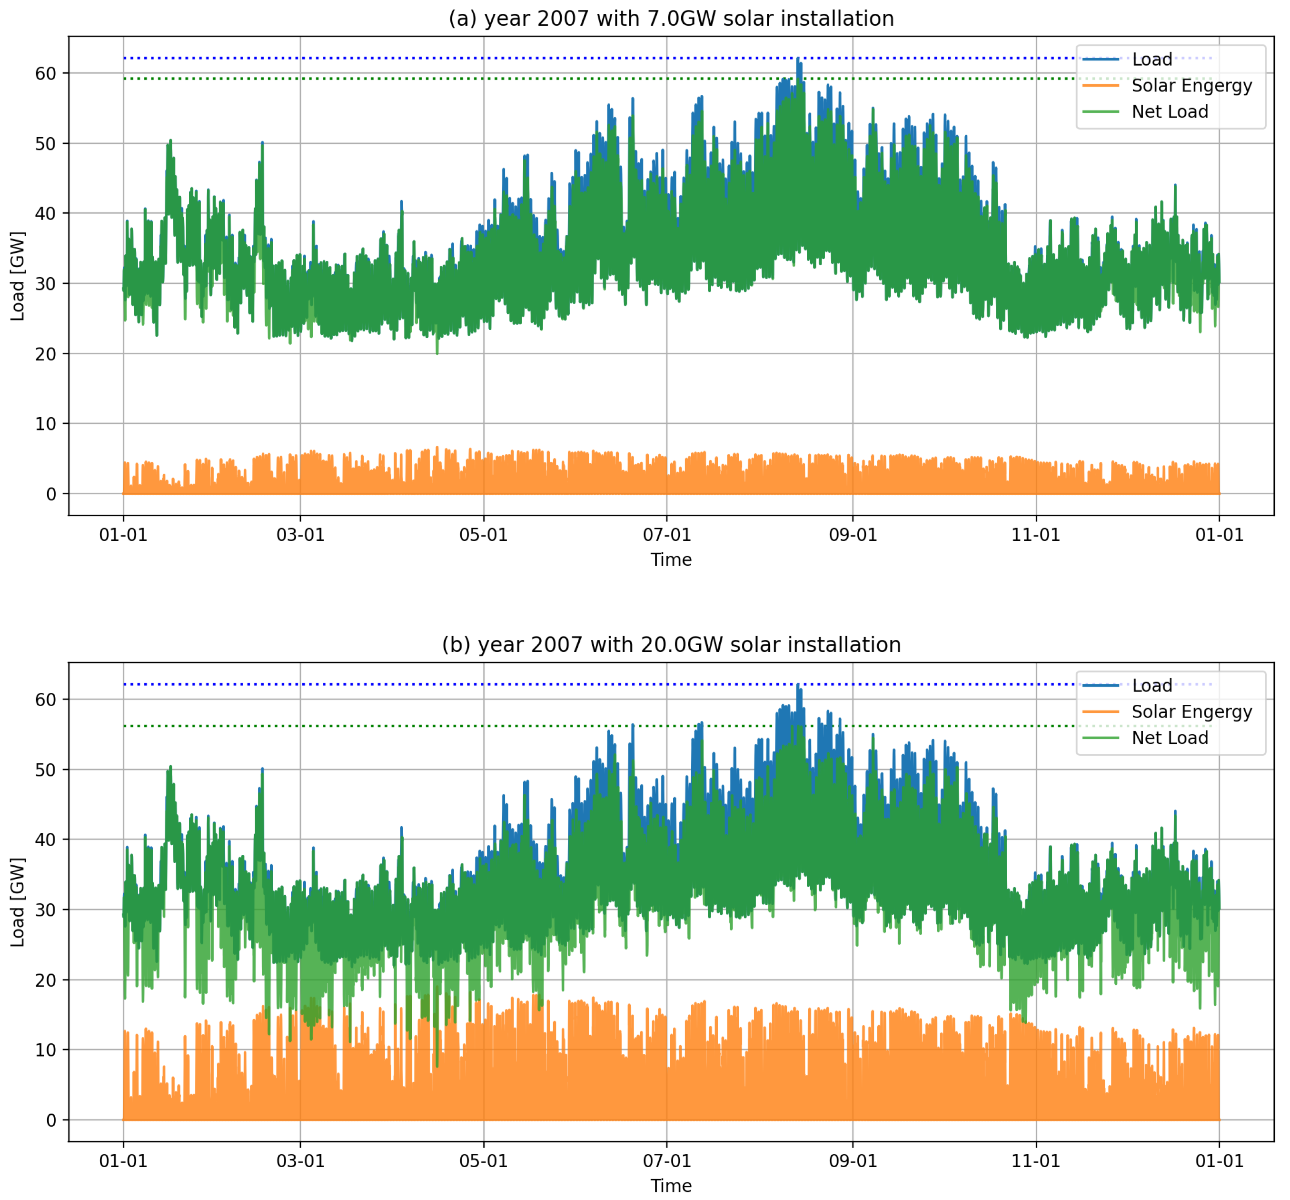This screenshot has width=1290, height=1200.
Task: Click the orange Solar Engergy swatch in top legend
Action: click(x=1101, y=86)
